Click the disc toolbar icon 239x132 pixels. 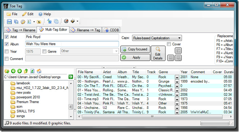(66, 21)
